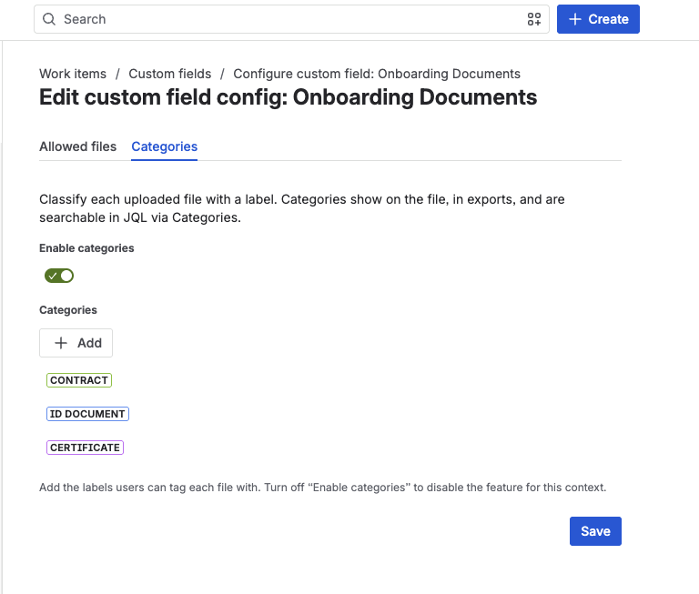699x594 pixels.
Task: Click the description text about classifying uploaded files
Action: pos(302,208)
